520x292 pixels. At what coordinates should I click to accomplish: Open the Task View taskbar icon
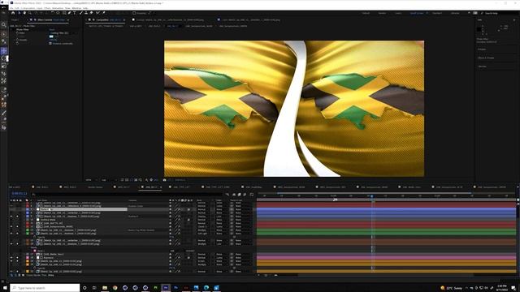pos(94,288)
